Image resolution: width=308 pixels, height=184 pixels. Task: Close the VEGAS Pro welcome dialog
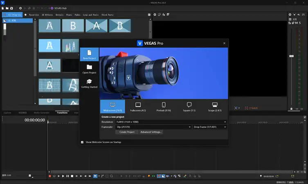[224, 43]
